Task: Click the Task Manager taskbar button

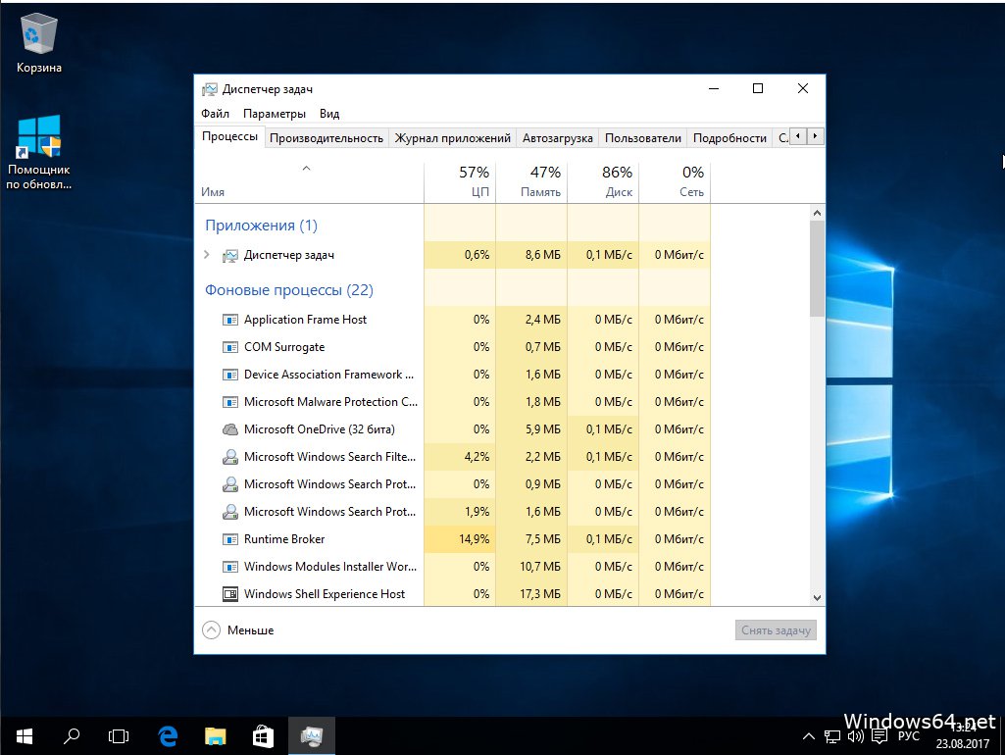Action: (312, 736)
